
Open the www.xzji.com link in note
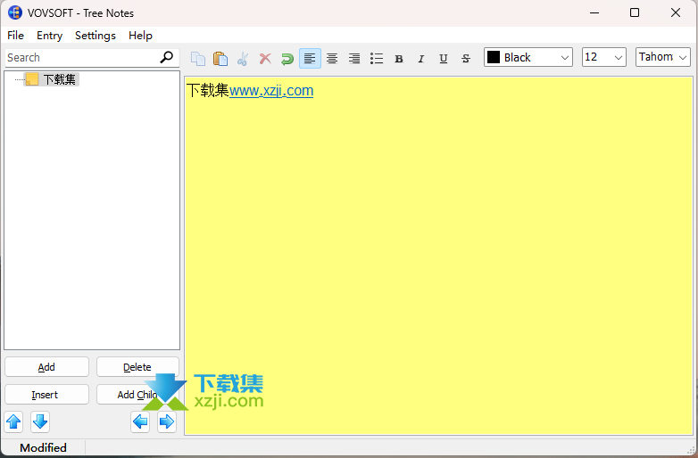271,91
